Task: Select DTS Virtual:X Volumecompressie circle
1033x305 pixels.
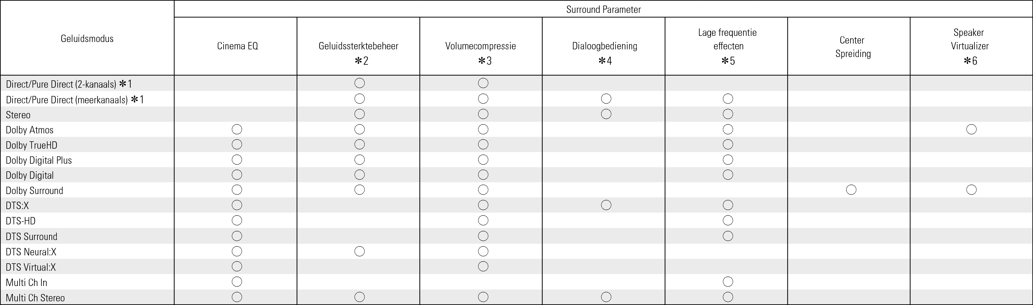Action: [483, 266]
